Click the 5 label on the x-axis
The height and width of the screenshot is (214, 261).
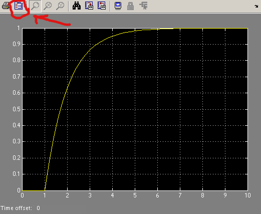(135, 195)
